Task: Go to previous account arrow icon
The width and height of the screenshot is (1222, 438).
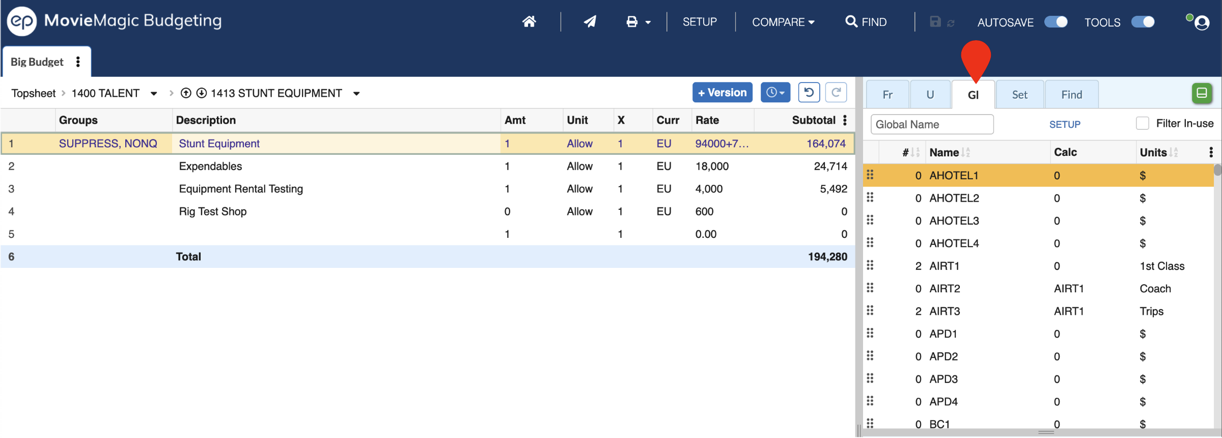Action: [x=186, y=93]
